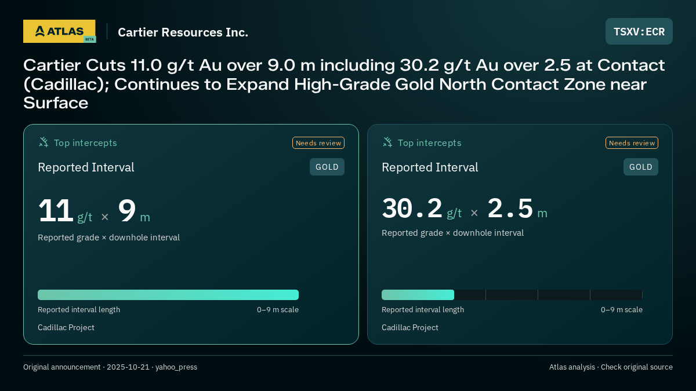Click the GOLD badge in right card
This screenshot has height=391, width=696.
click(x=641, y=167)
